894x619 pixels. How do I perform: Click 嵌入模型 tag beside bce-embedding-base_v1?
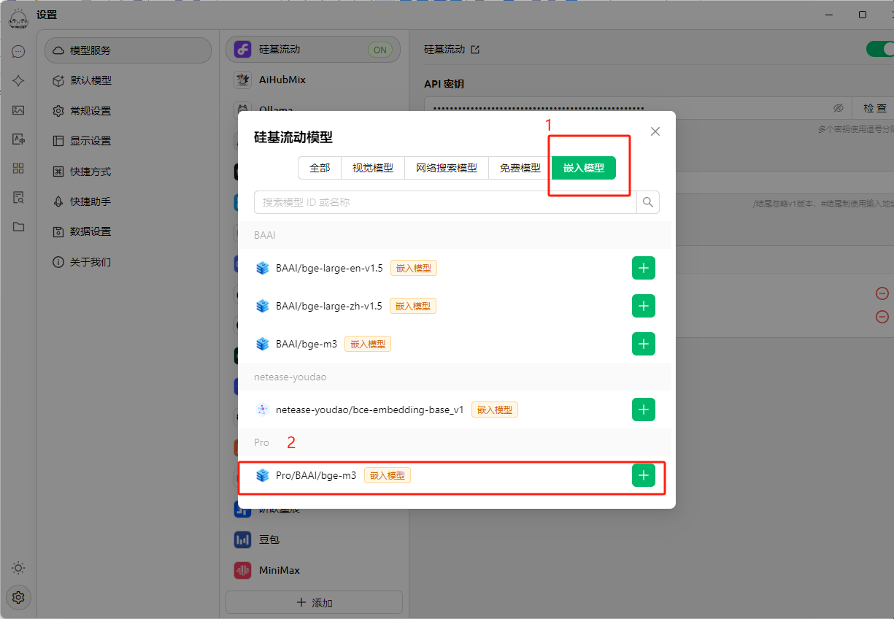coord(495,410)
